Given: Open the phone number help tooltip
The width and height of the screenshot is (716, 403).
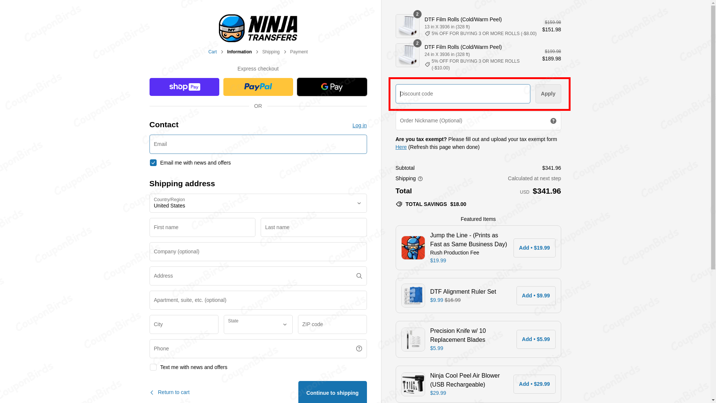Looking at the screenshot, I should click(359, 348).
